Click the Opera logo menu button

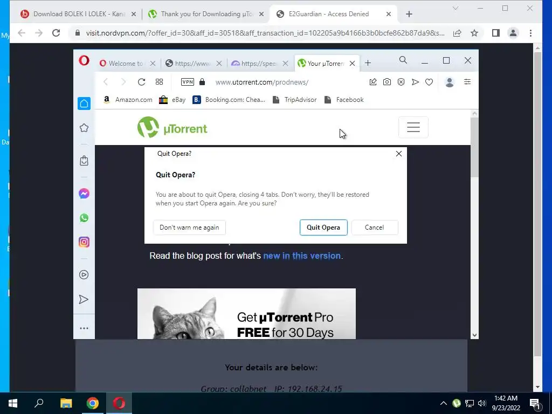tap(84, 60)
